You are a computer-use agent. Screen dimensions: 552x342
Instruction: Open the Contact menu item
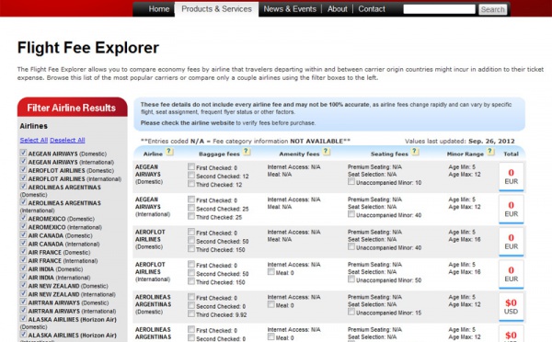pos(372,9)
